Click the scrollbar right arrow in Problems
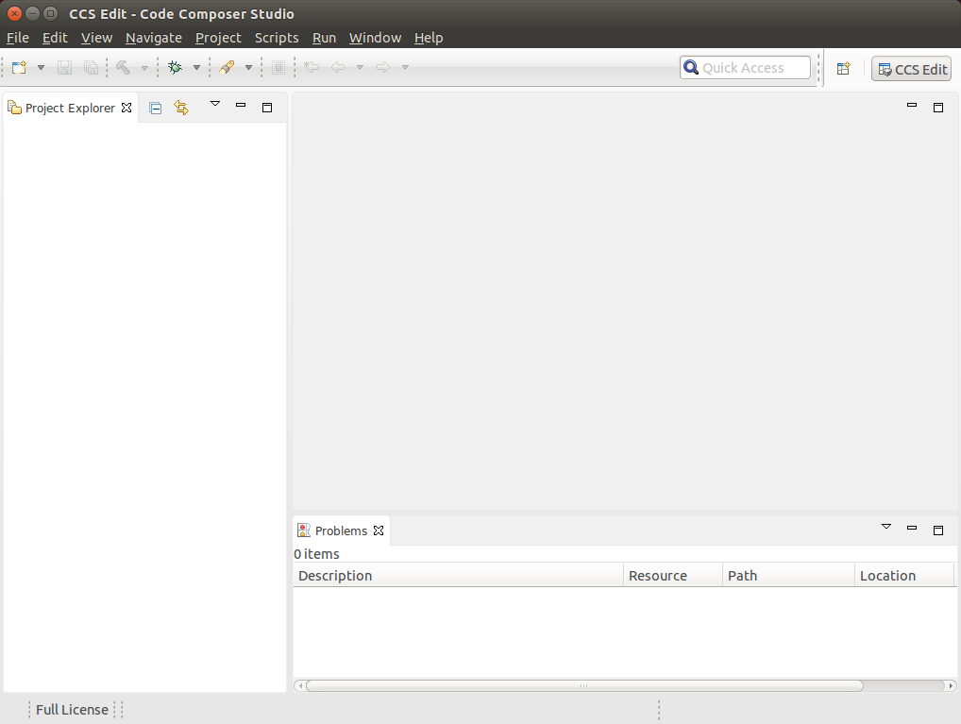 [951, 685]
